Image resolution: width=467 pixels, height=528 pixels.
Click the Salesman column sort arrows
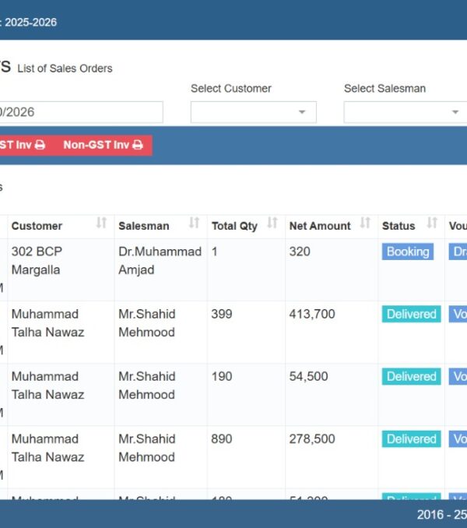[x=195, y=224]
